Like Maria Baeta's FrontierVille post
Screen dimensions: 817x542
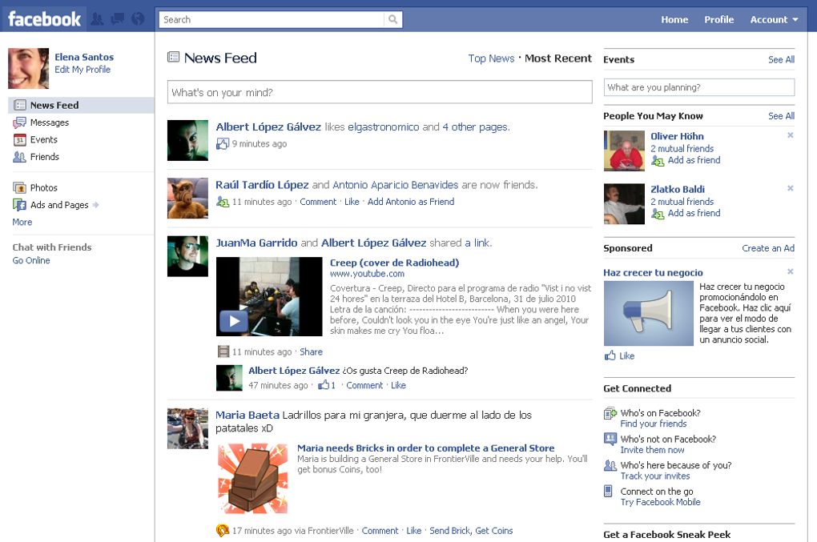[414, 531]
